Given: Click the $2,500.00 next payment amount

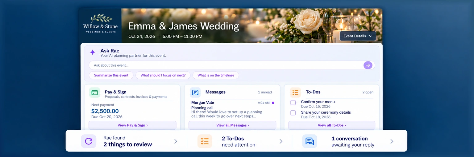Looking at the screenshot, I should (105, 111).
